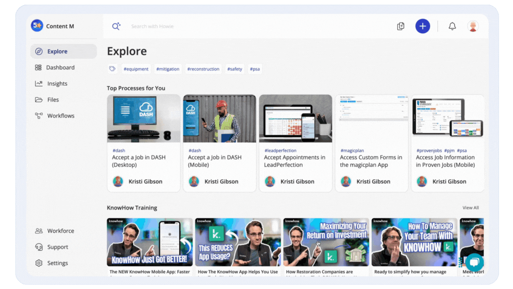
Task: Open Maximizing Your Return on Investment video
Action: (326, 247)
